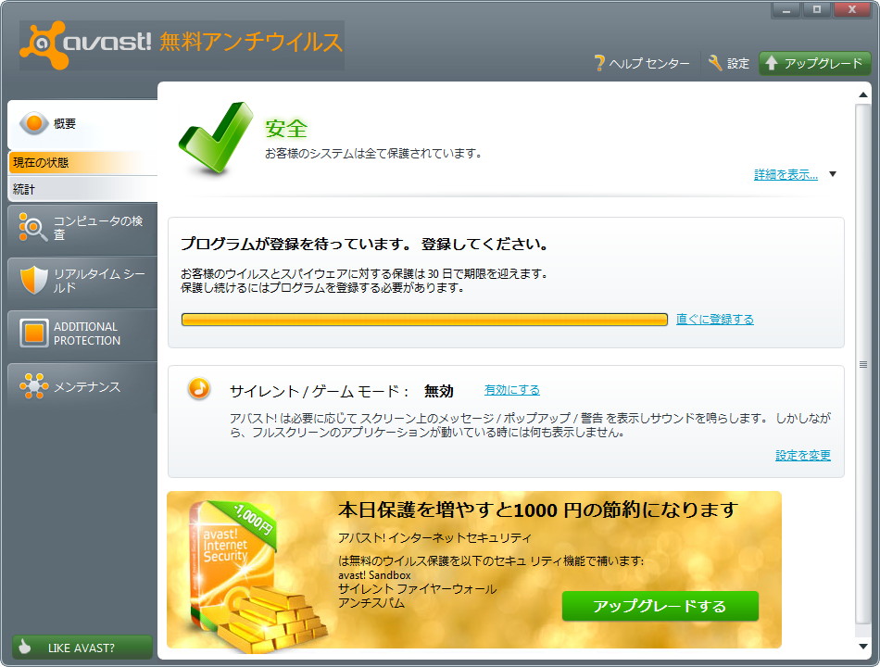Click the green アップグレード header button
The width and height of the screenshot is (880, 667).
tap(813, 64)
